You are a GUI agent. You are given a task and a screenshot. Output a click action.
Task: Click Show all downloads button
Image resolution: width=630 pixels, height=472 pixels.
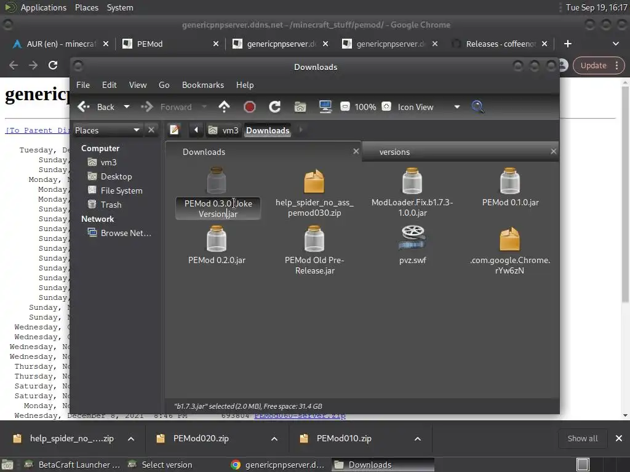tap(583, 439)
